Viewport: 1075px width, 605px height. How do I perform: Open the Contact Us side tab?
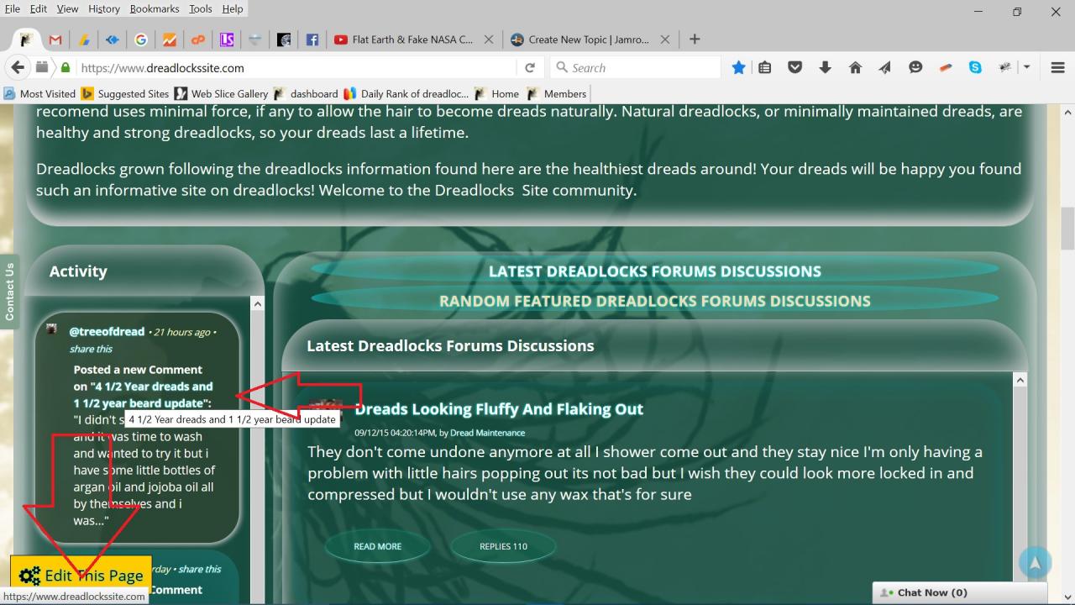point(9,292)
